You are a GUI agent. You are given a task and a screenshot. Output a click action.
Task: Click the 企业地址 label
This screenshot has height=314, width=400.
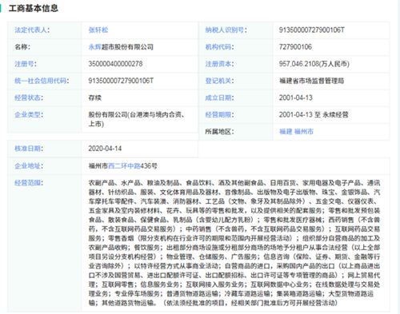coord(29,166)
